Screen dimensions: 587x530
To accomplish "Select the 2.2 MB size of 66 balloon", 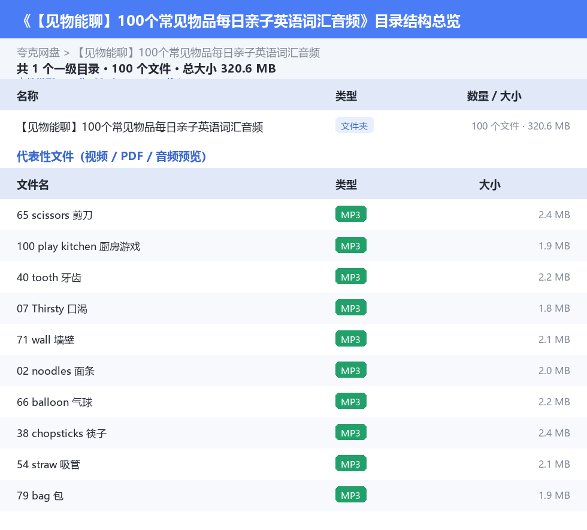I will tap(554, 402).
